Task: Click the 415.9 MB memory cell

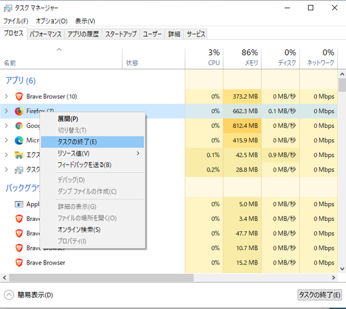Action: coord(242,141)
